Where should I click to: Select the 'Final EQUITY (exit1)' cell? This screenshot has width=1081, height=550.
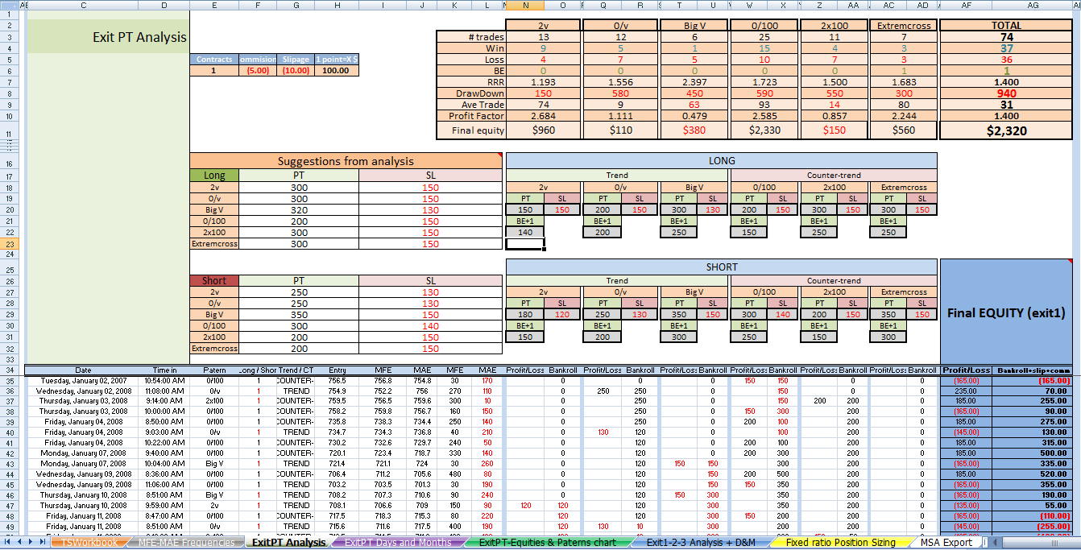click(1006, 312)
